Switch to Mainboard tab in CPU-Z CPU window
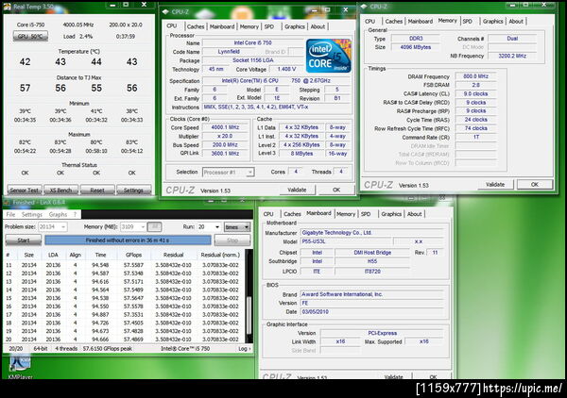The image size is (567, 398). coord(222,26)
